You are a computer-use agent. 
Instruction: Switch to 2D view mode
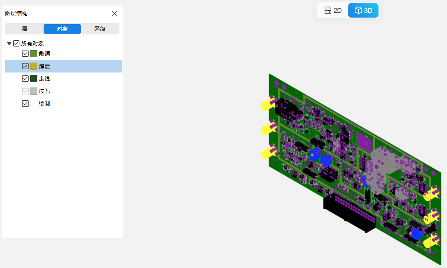click(333, 11)
